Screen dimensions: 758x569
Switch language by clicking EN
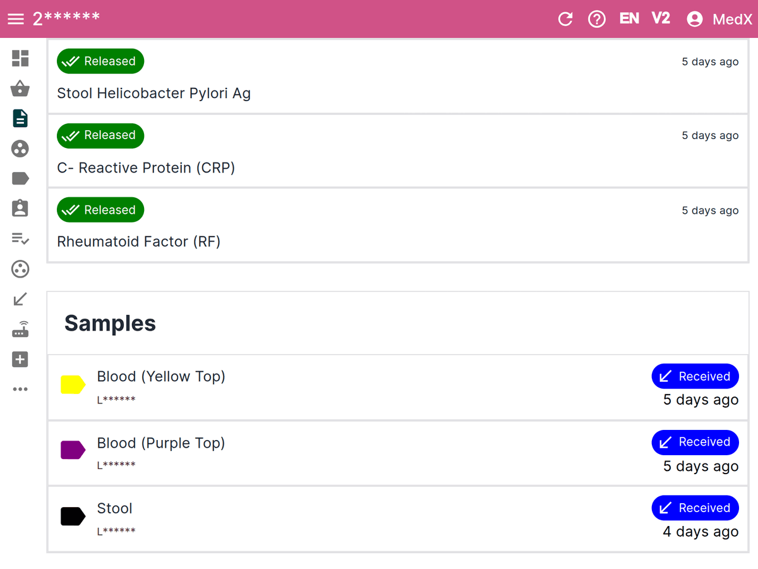pyautogui.click(x=629, y=19)
